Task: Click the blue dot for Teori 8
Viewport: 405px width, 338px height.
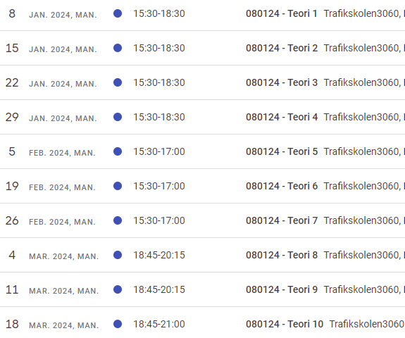Action: [x=118, y=255]
